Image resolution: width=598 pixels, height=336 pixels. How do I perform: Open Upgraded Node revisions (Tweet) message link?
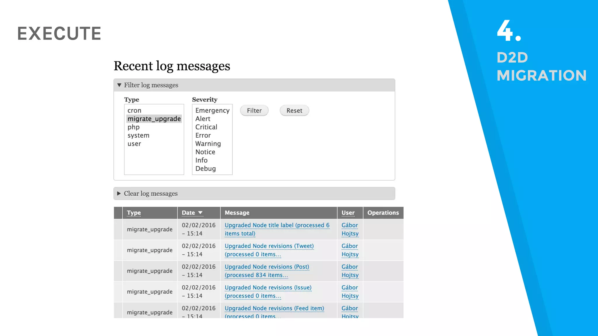(269, 246)
